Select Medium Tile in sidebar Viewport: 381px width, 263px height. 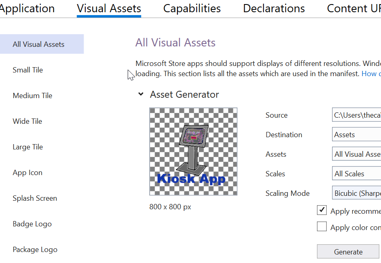coord(32,96)
